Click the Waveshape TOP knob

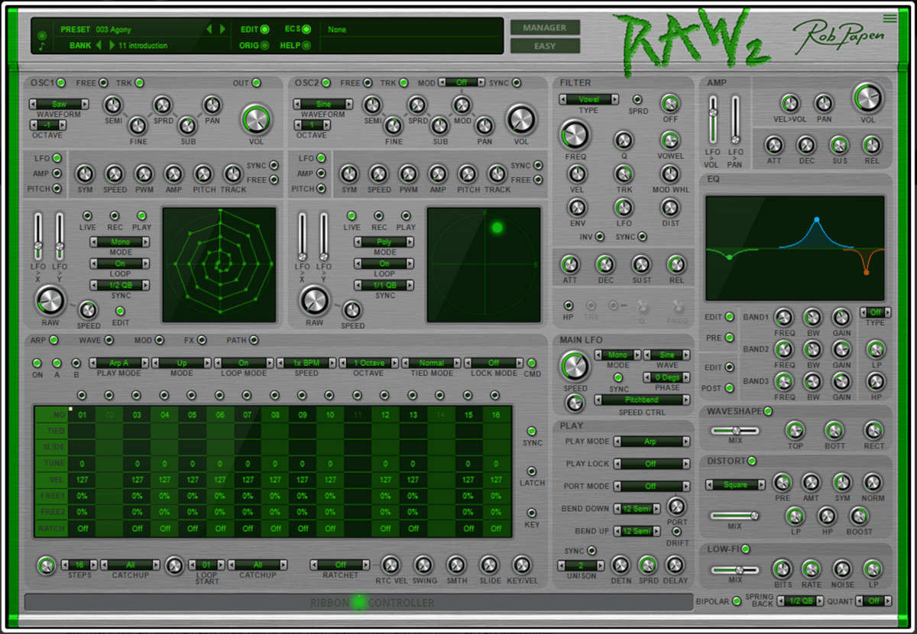pos(795,430)
